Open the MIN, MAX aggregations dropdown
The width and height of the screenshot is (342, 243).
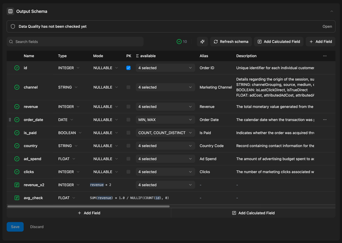(x=165, y=120)
